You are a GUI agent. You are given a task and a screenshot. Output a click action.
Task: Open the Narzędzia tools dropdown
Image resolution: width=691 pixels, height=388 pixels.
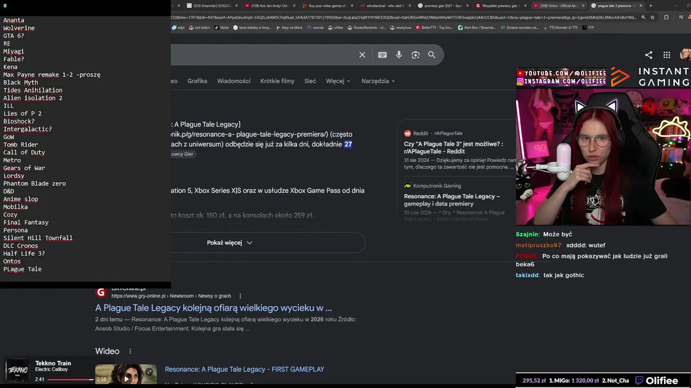378,81
